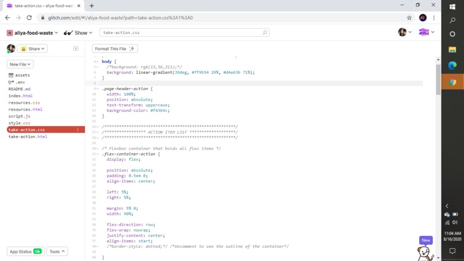Open the aliya-food-waste project menu
This screenshot has width=464, height=261.
(32, 33)
